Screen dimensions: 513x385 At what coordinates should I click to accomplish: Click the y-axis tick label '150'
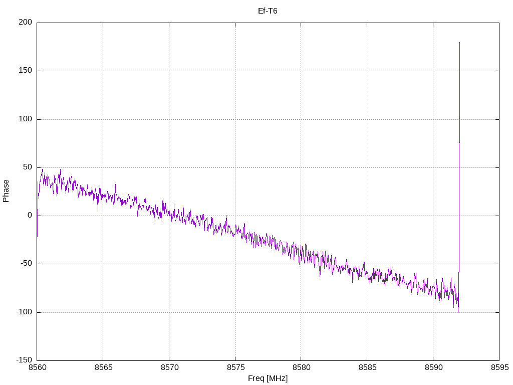point(26,70)
